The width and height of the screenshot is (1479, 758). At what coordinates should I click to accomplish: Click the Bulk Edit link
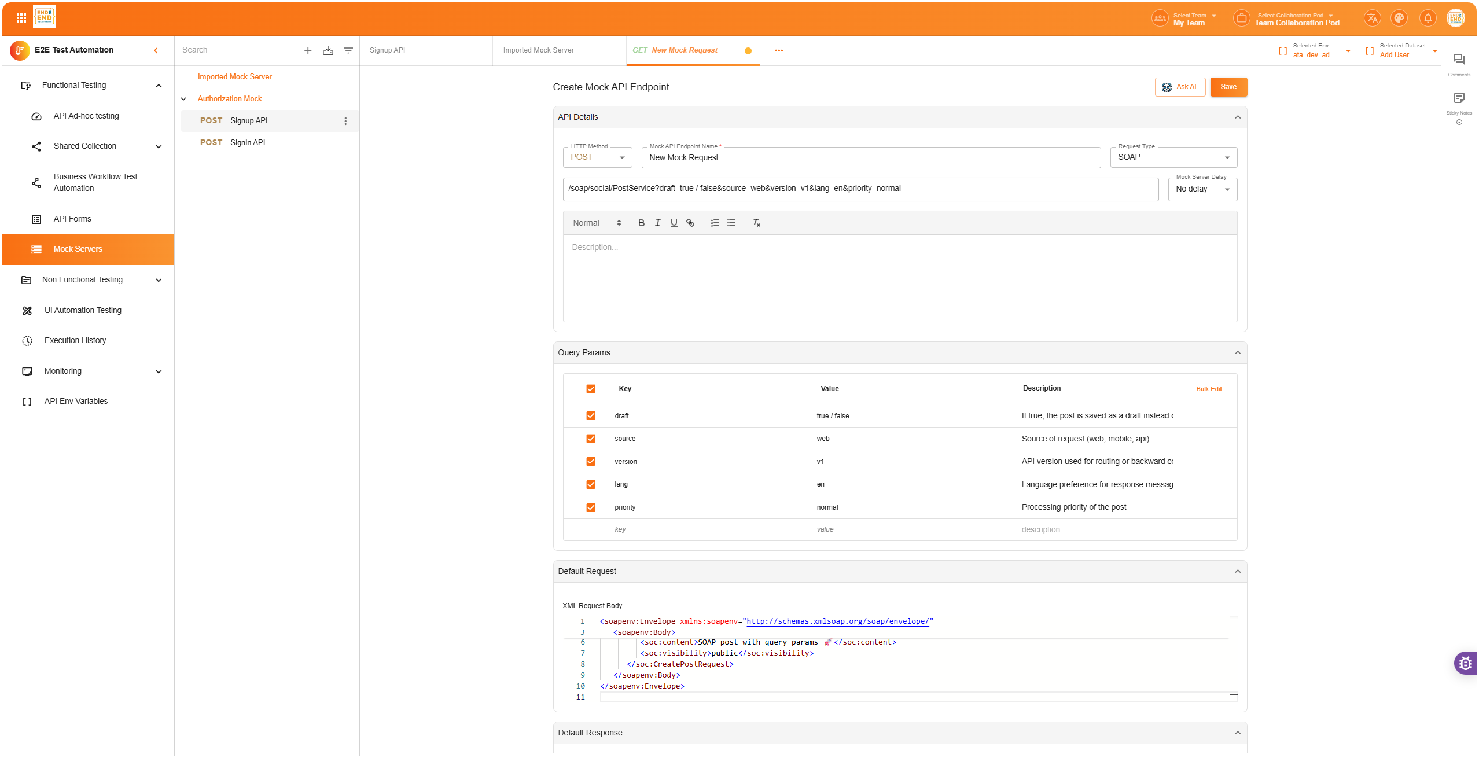click(1209, 389)
